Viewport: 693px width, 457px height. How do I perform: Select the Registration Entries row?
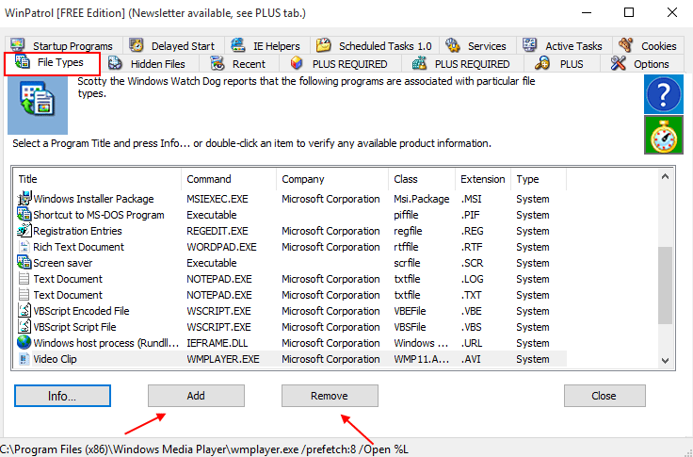tap(292, 231)
